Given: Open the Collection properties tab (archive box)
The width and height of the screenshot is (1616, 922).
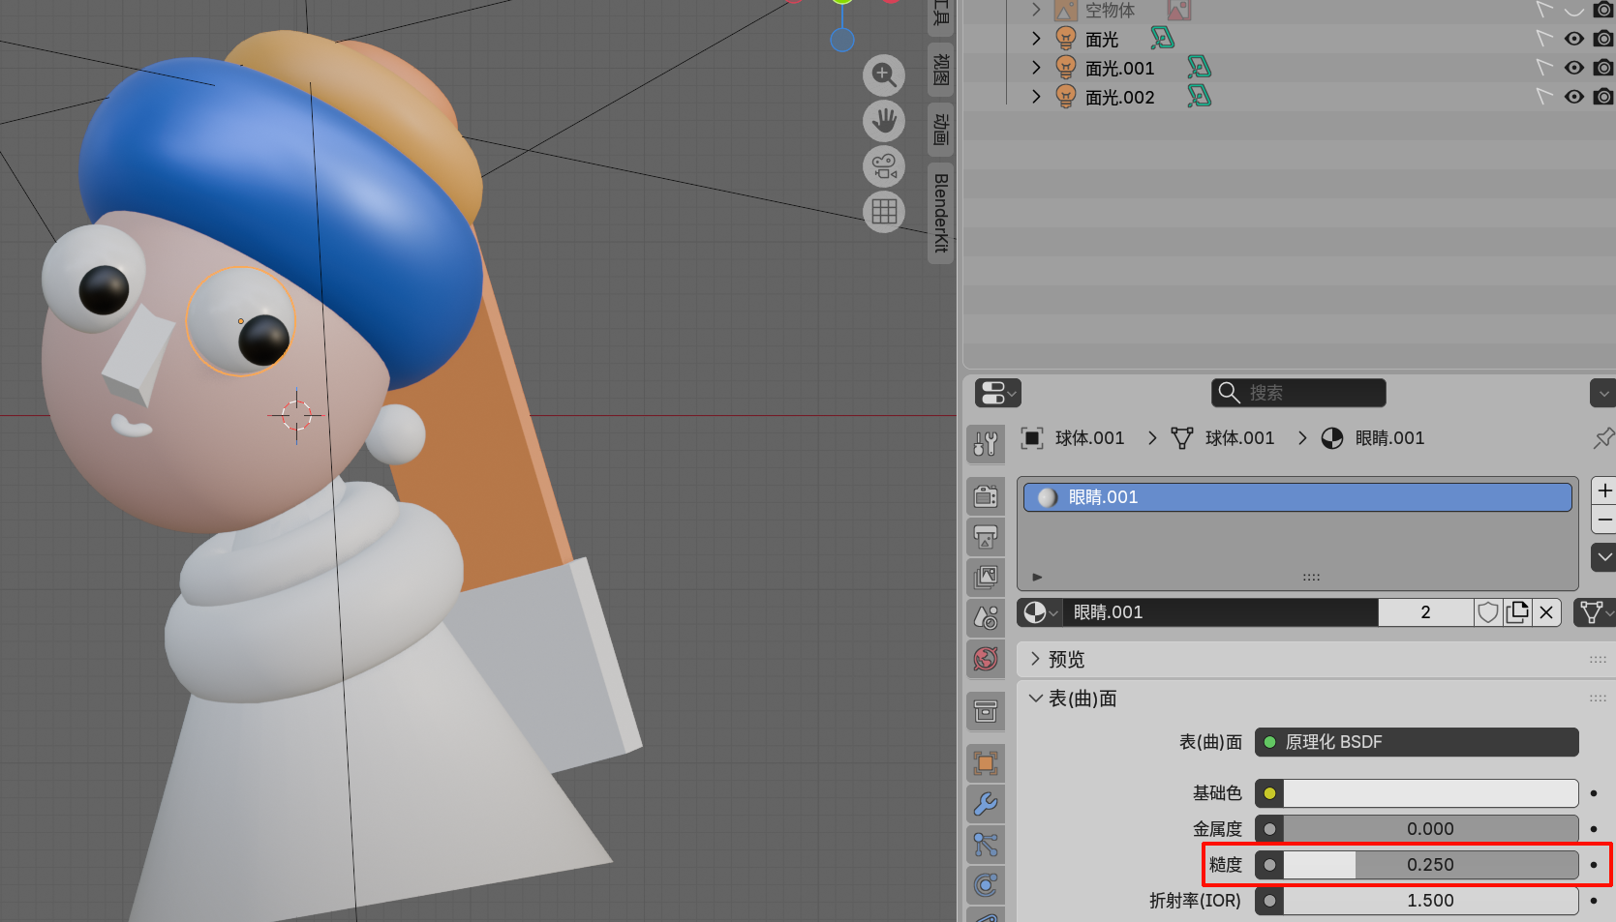Looking at the screenshot, I should [986, 711].
